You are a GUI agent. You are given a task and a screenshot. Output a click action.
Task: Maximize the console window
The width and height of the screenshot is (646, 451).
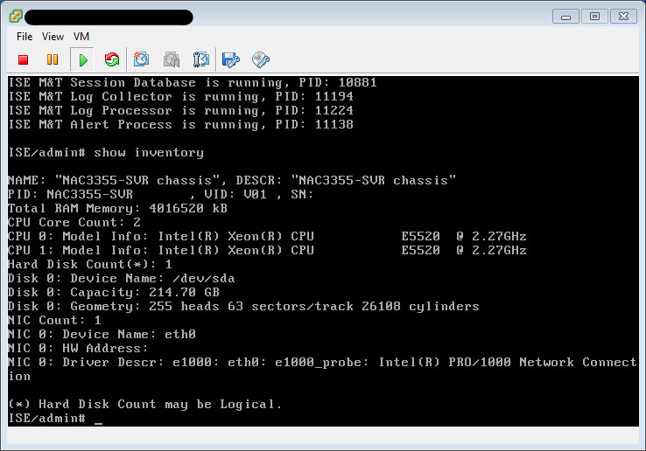pyautogui.click(x=594, y=17)
